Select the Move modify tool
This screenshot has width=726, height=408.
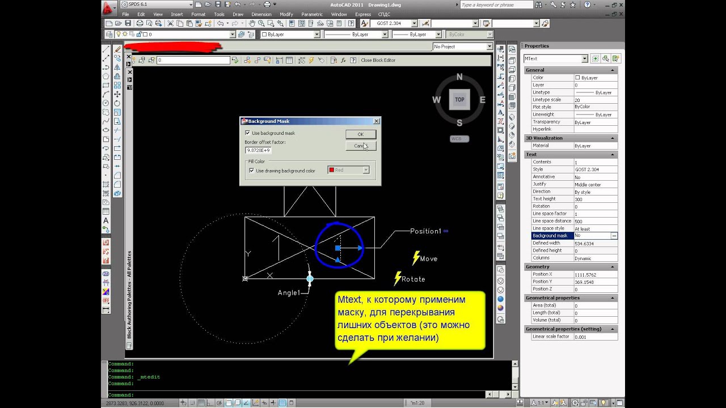117,94
